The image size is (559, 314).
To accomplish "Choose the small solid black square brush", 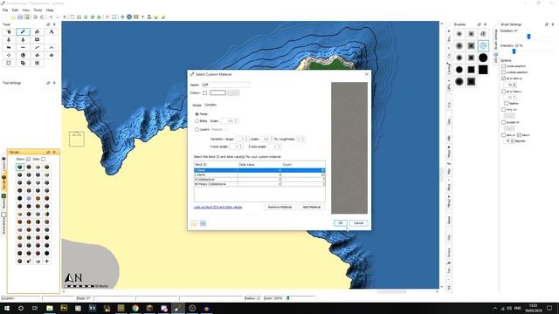I will tap(472, 70).
